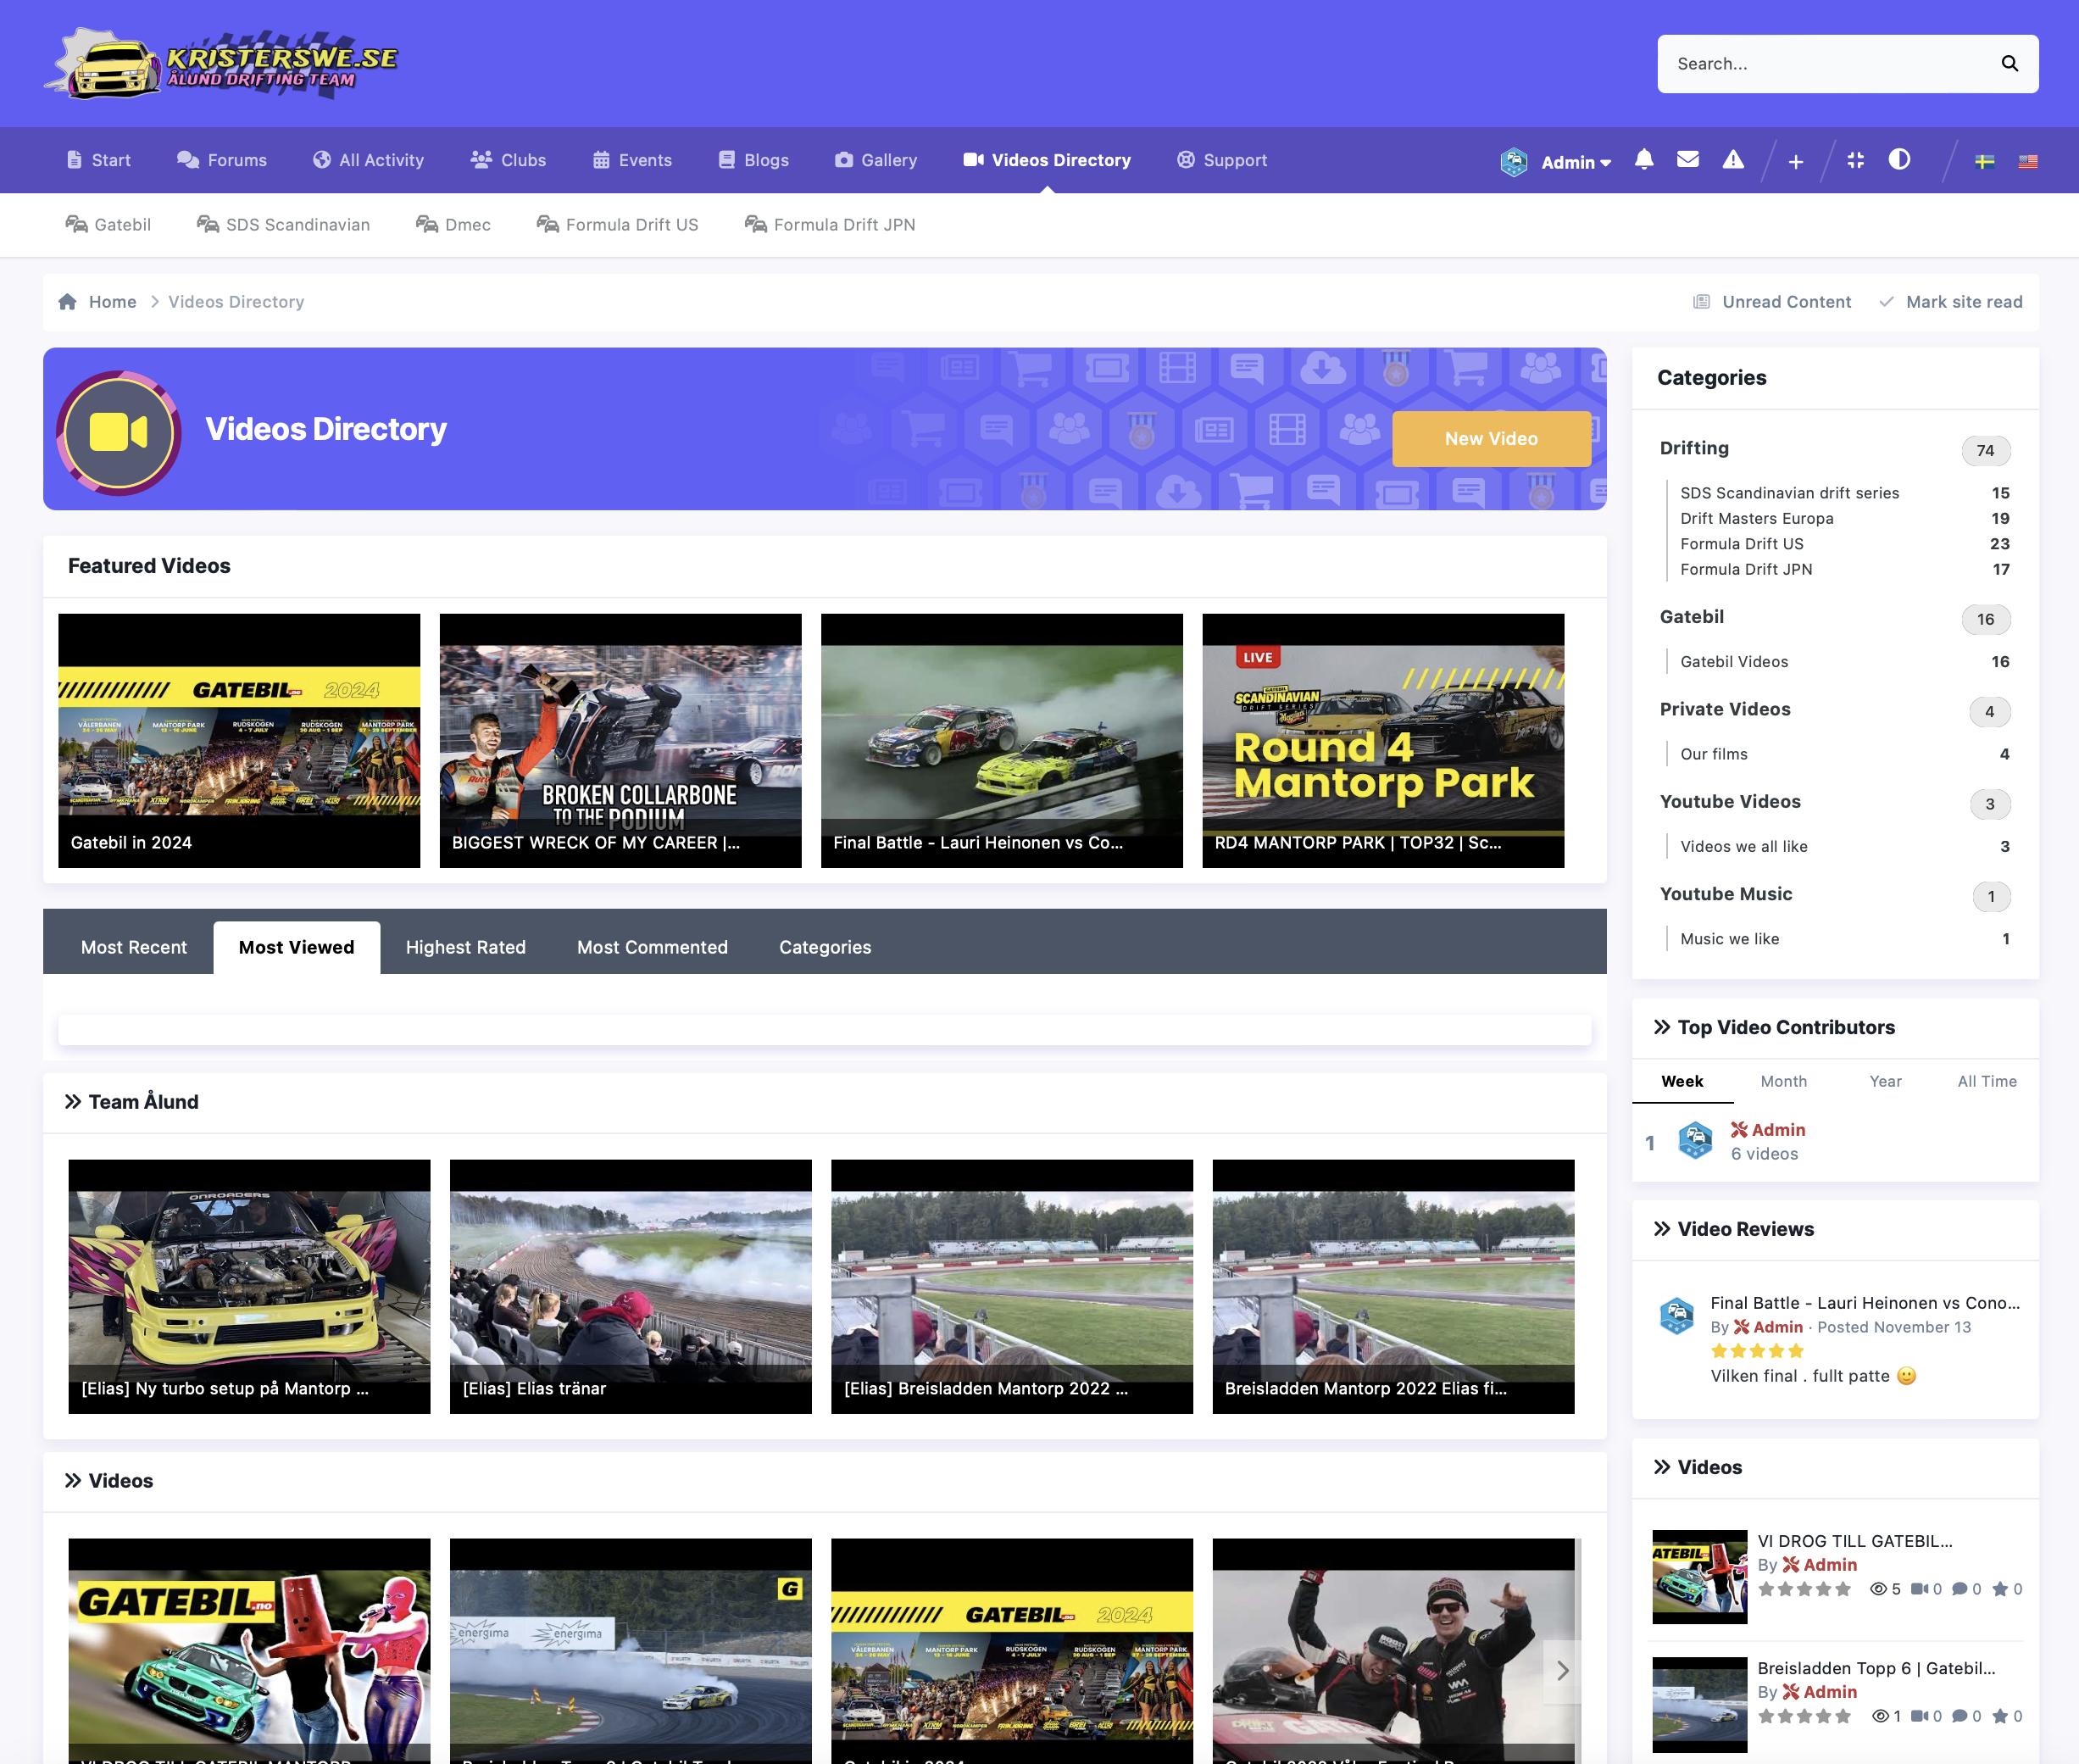Screen dimensions: 2079x1764
Task: Rate the VI DROG TILL GATEBIL video stars
Action: [1805, 1589]
